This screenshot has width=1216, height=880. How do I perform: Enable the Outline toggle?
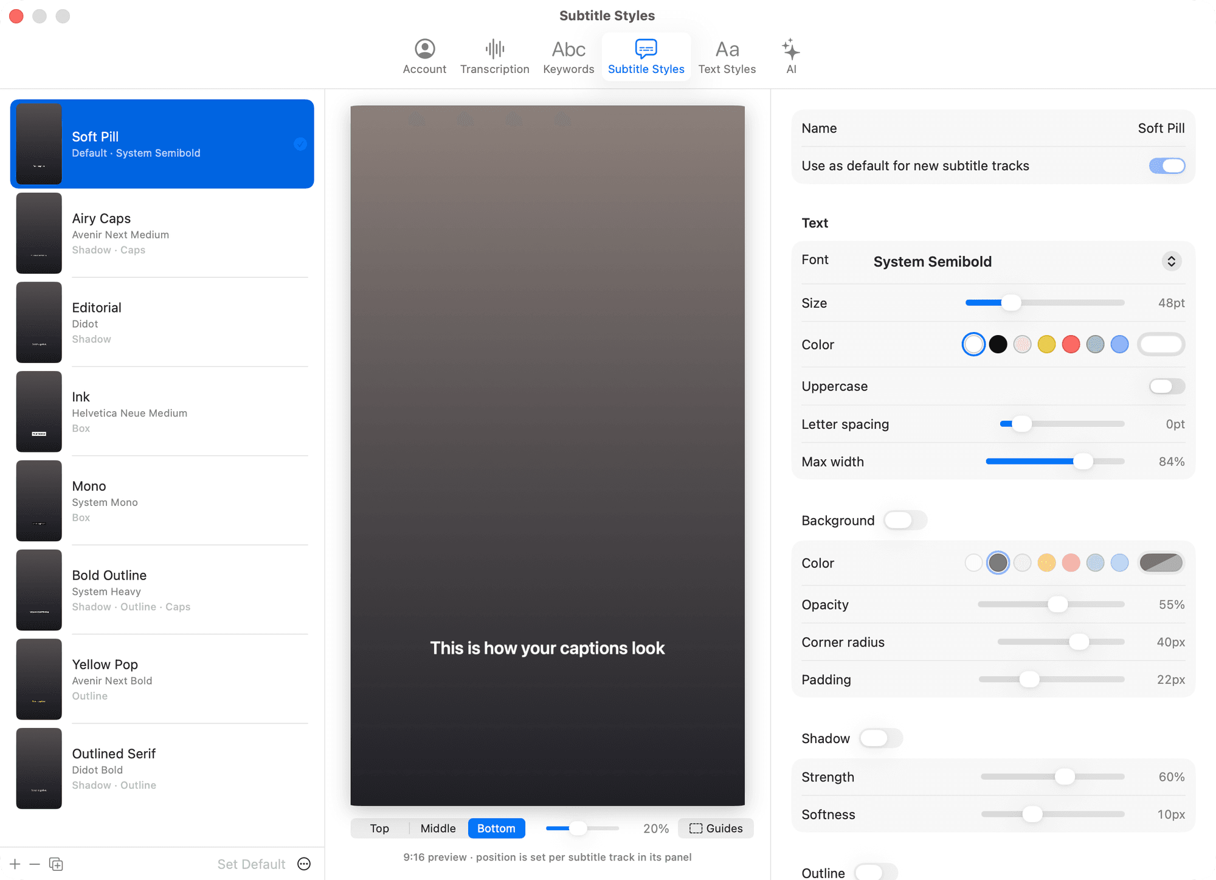click(876, 872)
